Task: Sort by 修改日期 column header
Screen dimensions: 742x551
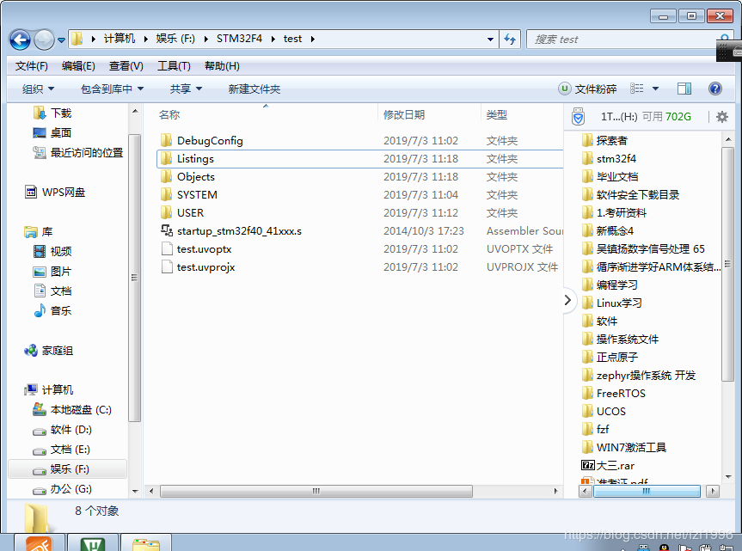Action: click(x=404, y=115)
